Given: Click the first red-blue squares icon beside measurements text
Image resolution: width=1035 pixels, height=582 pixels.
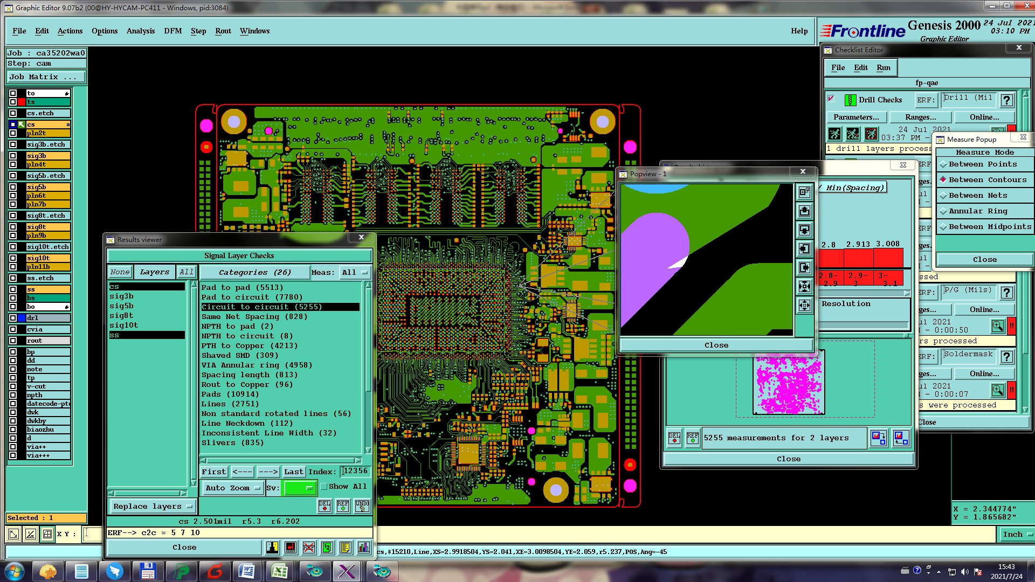Looking at the screenshot, I should [879, 438].
